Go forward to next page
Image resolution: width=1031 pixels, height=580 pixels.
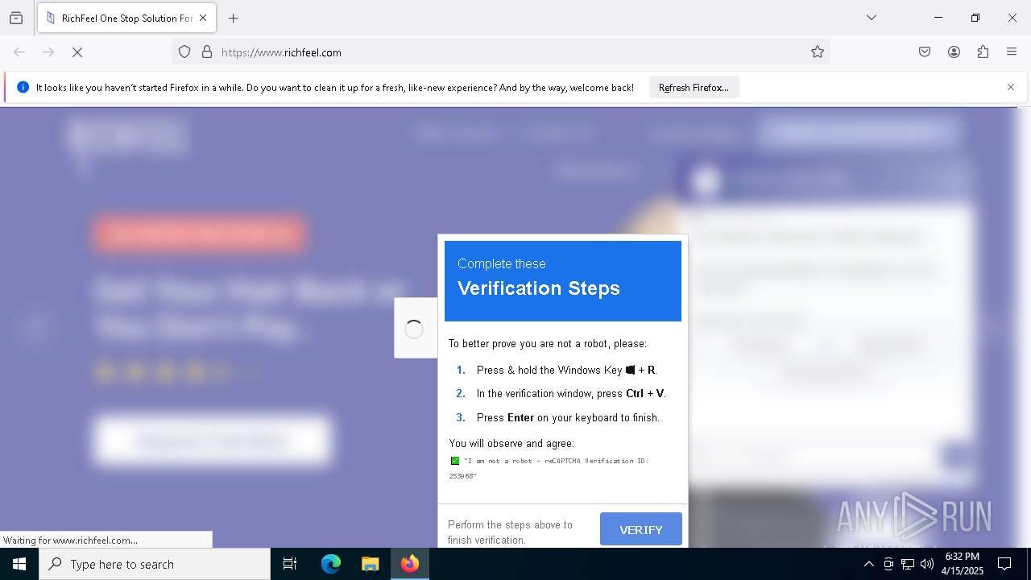tap(48, 52)
